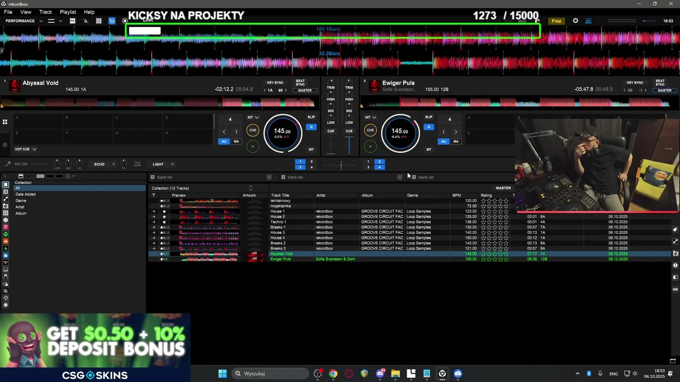Image resolution: width=680 pixels, height=382 pixels.
Task: Open the Beatport icon in the sidebar
Action: [6, 248]
